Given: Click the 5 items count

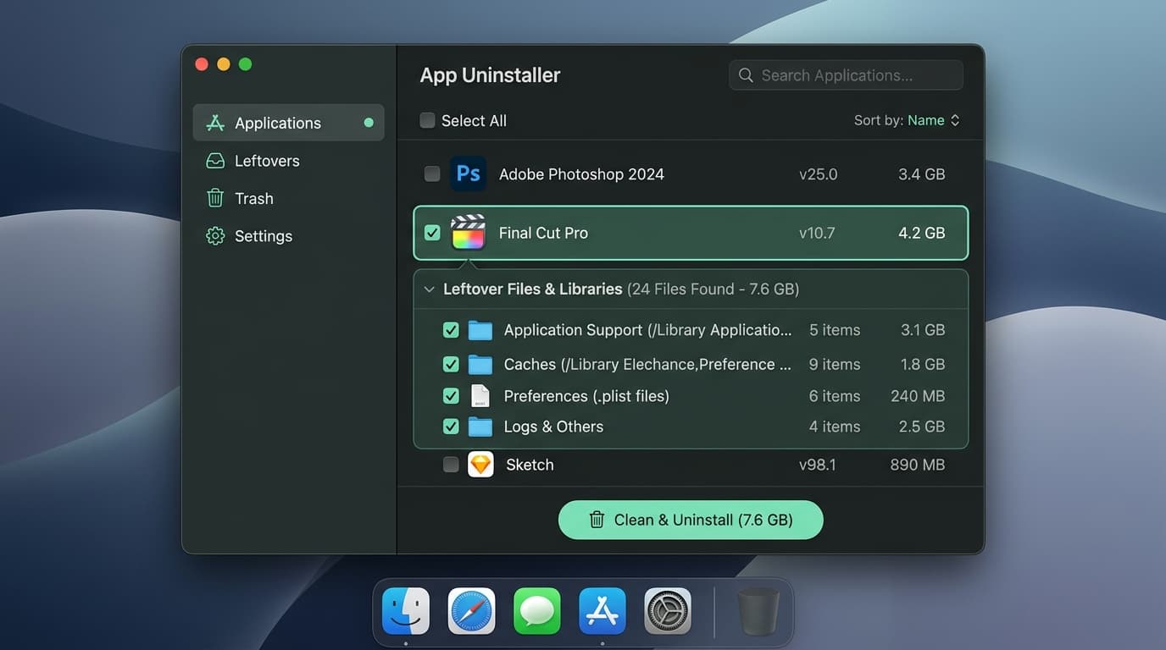Looking at the screenshot, I should coord(835,330).
